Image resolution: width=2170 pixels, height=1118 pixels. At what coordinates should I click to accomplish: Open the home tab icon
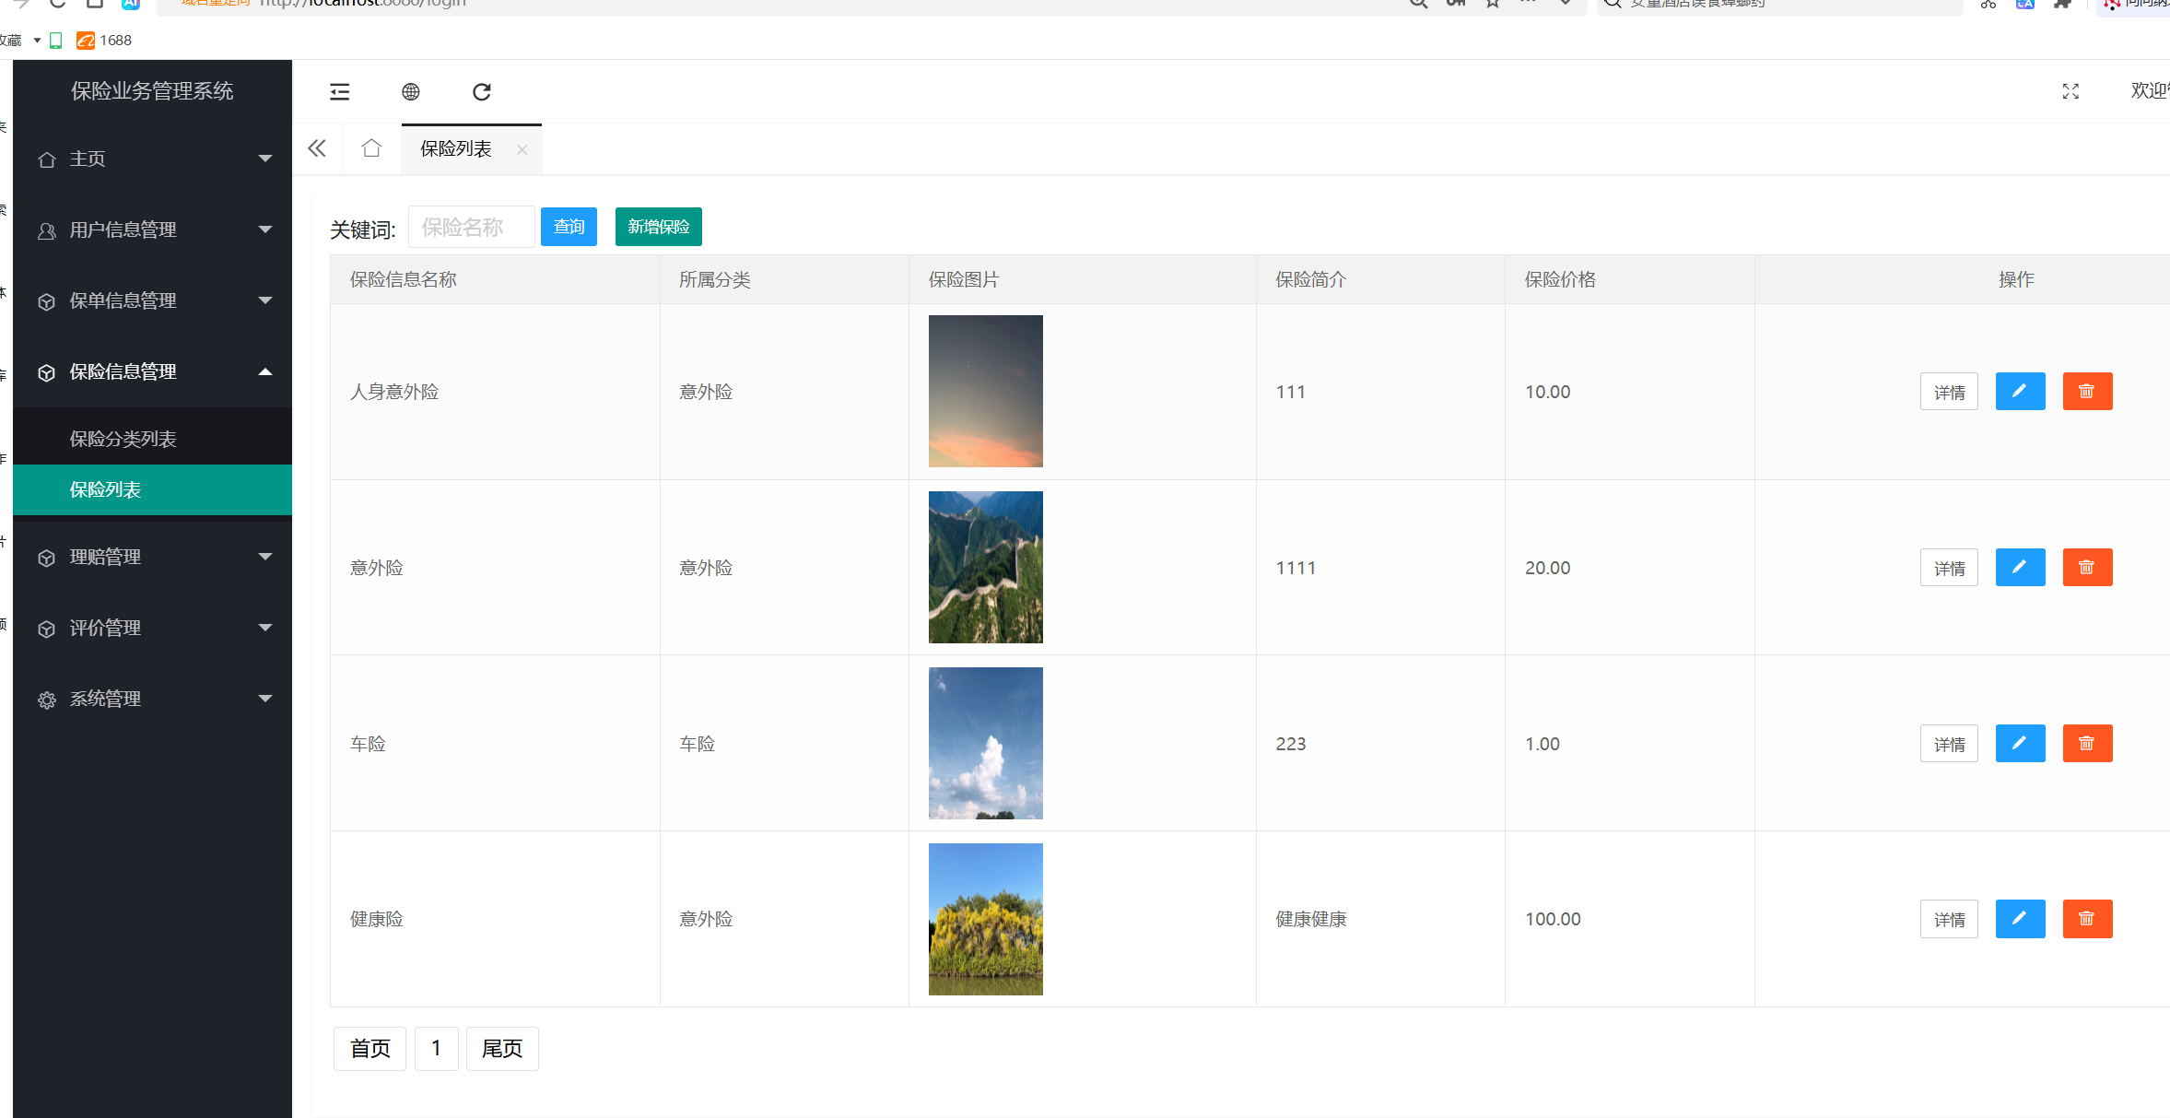pos(371,148)
